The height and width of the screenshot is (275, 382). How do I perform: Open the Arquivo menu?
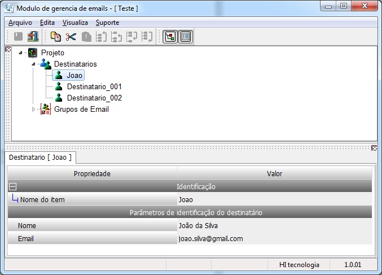tap(20, 23)
